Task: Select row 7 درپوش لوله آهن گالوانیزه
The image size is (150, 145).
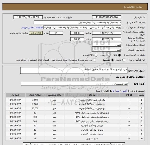Action: 92,126
